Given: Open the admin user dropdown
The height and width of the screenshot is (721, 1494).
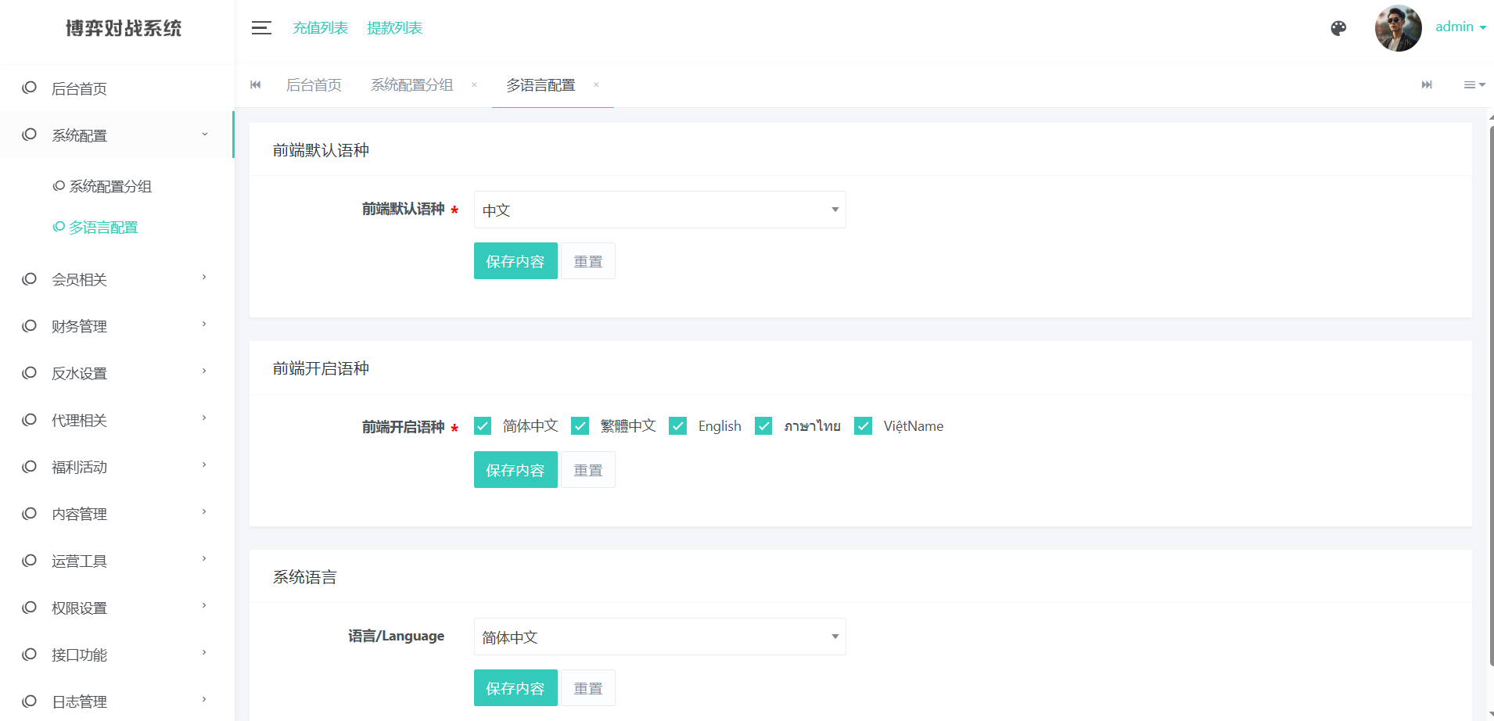Looking at the screenshot, I should pos(1460,27).
